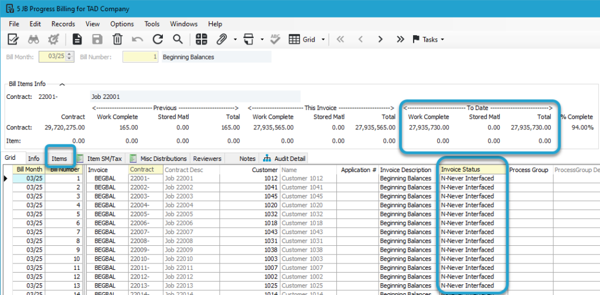Jump to first record double-left arrow
This screenshot has width=600, height=295.
coord(340,39)
